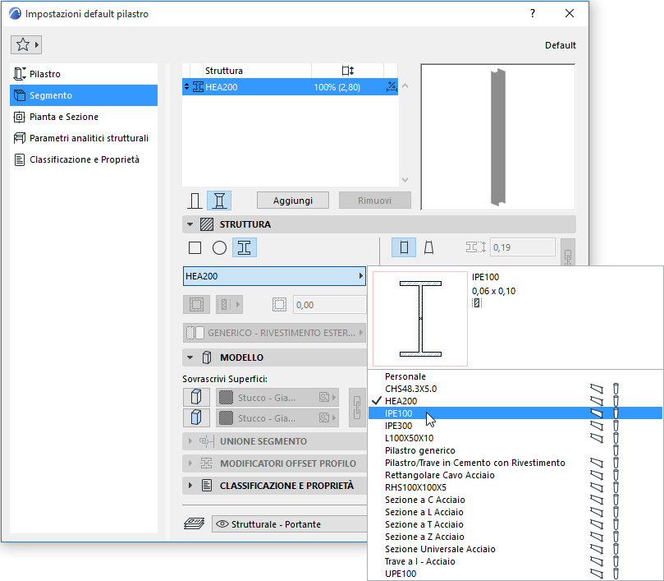Choose Pilastro generico profile

coord(515,450)
